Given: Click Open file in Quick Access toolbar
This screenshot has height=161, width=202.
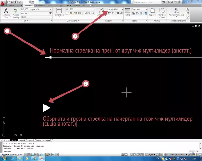Looking at the screenshot, I should pyautogui.click(x=12, y=2).
